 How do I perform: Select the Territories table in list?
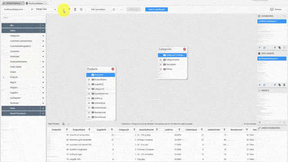pyautogui.click(x=14, y=103)
